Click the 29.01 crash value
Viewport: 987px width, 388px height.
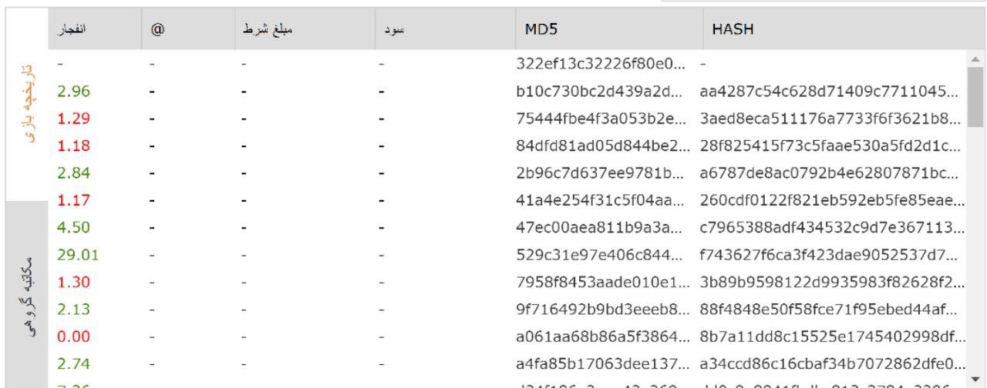coord(78,255)
